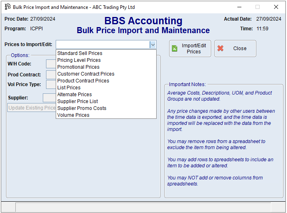The image size is (287, 213).
Task: Select Supplier Promo Costs entry
Action: [82, 108]
